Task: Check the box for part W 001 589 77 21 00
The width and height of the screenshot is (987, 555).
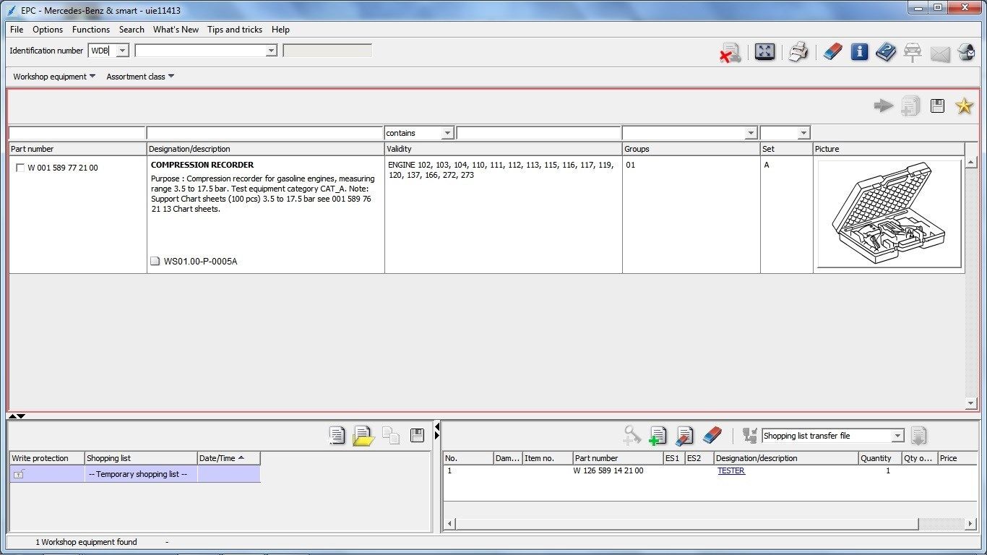Action: tap(20, 168)
